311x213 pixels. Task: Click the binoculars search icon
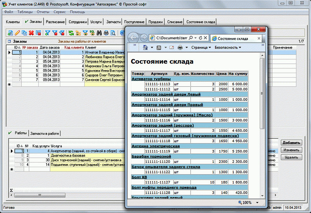tap(99, 33)
